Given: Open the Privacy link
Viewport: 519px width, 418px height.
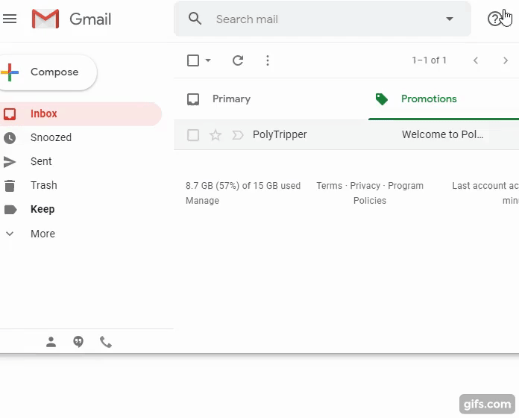Looking at the screenshot, I should [365, 185].
